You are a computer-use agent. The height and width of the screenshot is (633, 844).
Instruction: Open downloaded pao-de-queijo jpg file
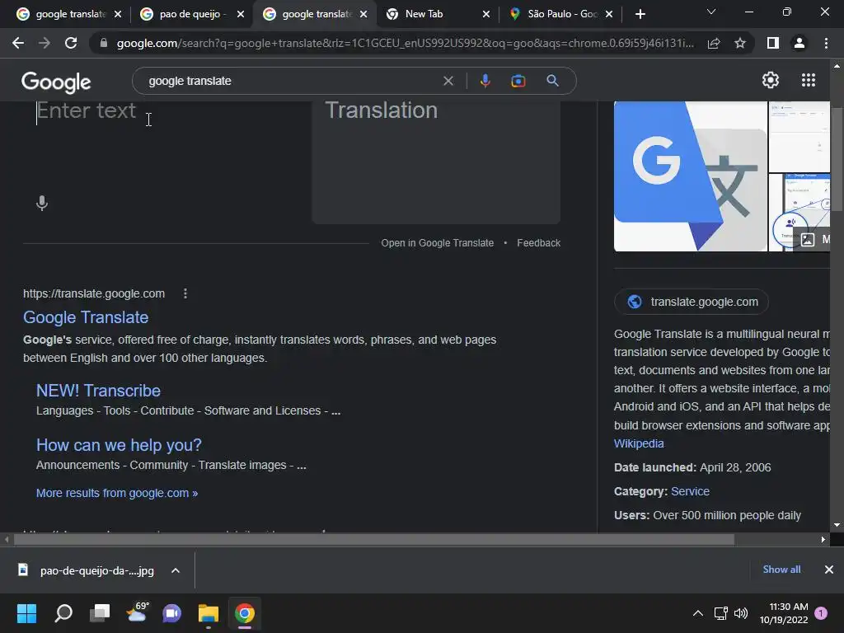[87, 570]
